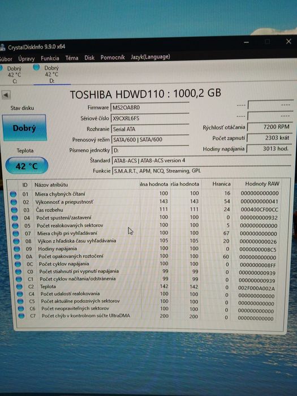This screenshot has height=396, width=297.
Task: Click the 7200 RPM rotation field
Action: pos(269,127)
